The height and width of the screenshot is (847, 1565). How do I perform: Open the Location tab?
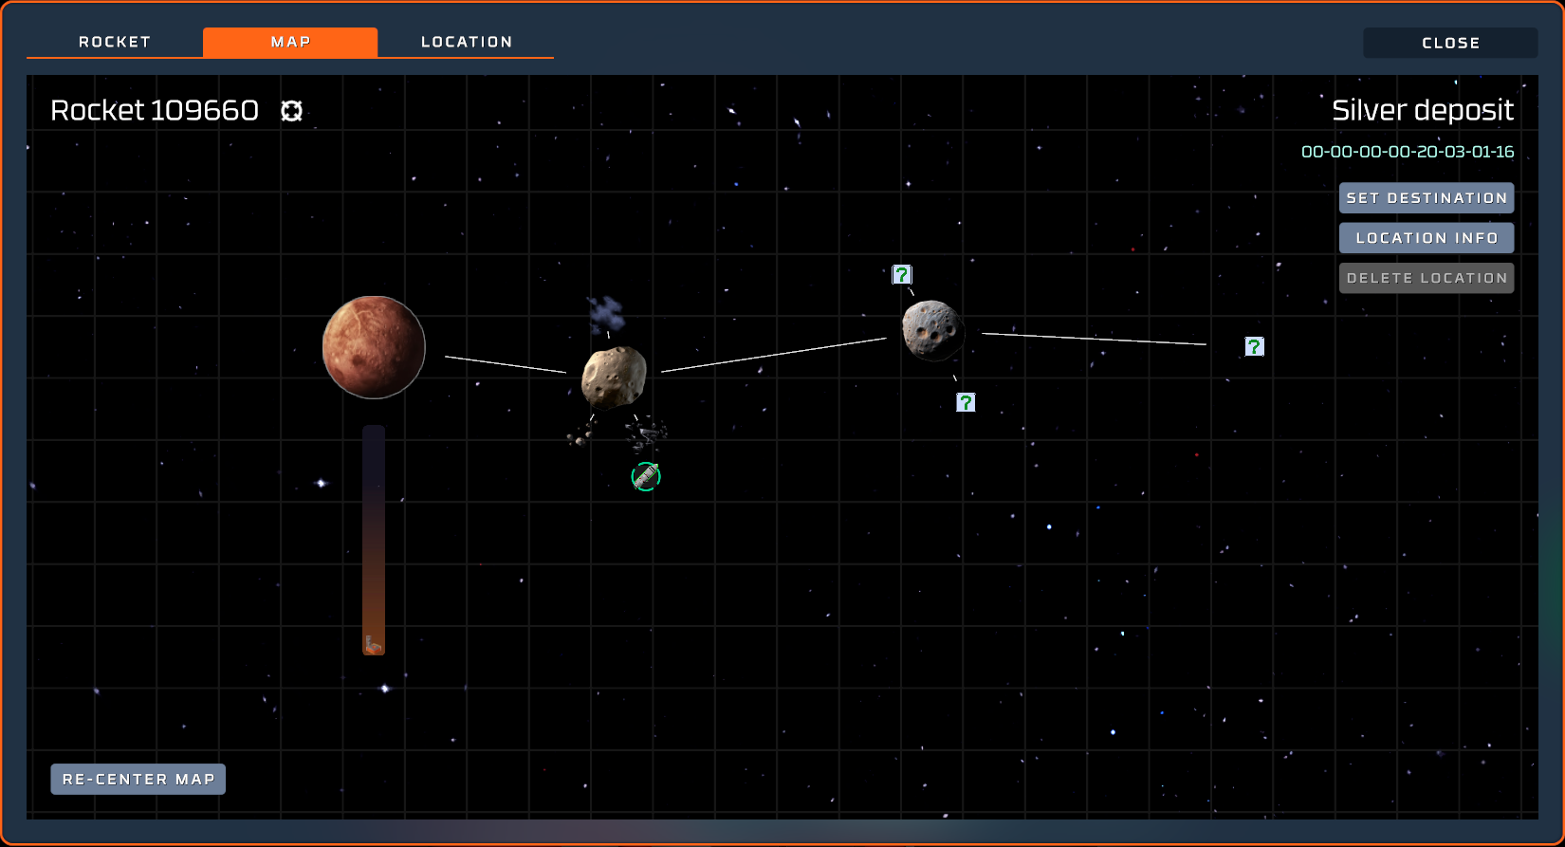(x=466, y=42)
